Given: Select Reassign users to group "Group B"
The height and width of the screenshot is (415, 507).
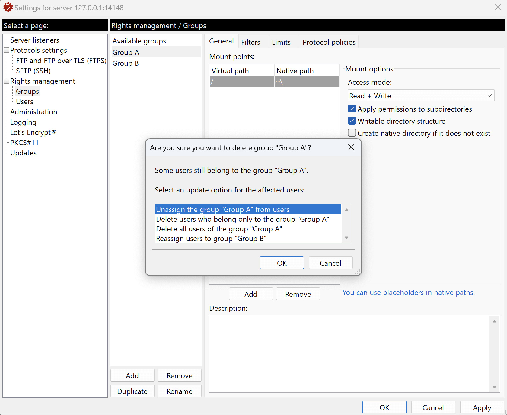Looking at the screenshot, I should point(211,239).
